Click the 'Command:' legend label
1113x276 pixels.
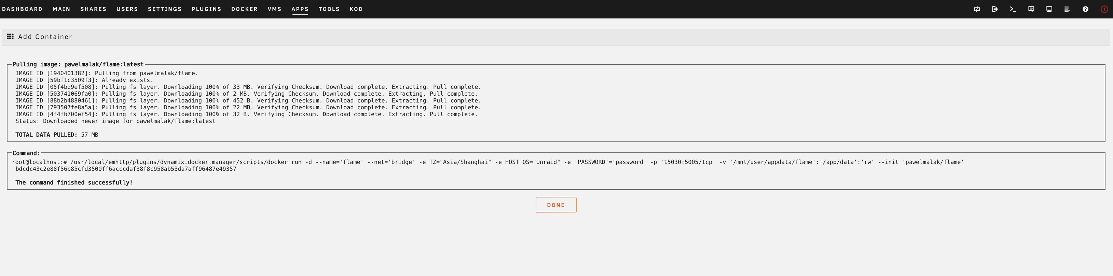pos(26,153)
